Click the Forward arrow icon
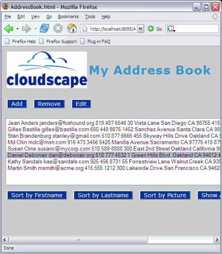The image size is (222, 254). point(26,29)
